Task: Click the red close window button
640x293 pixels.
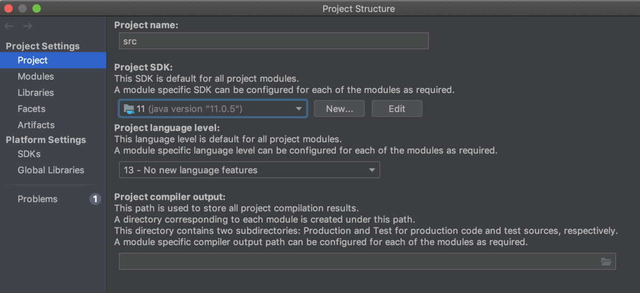Action: [x=9, y=9]
